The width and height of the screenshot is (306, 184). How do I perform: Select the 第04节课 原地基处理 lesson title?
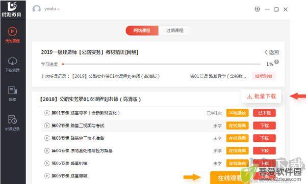point(82,150)
